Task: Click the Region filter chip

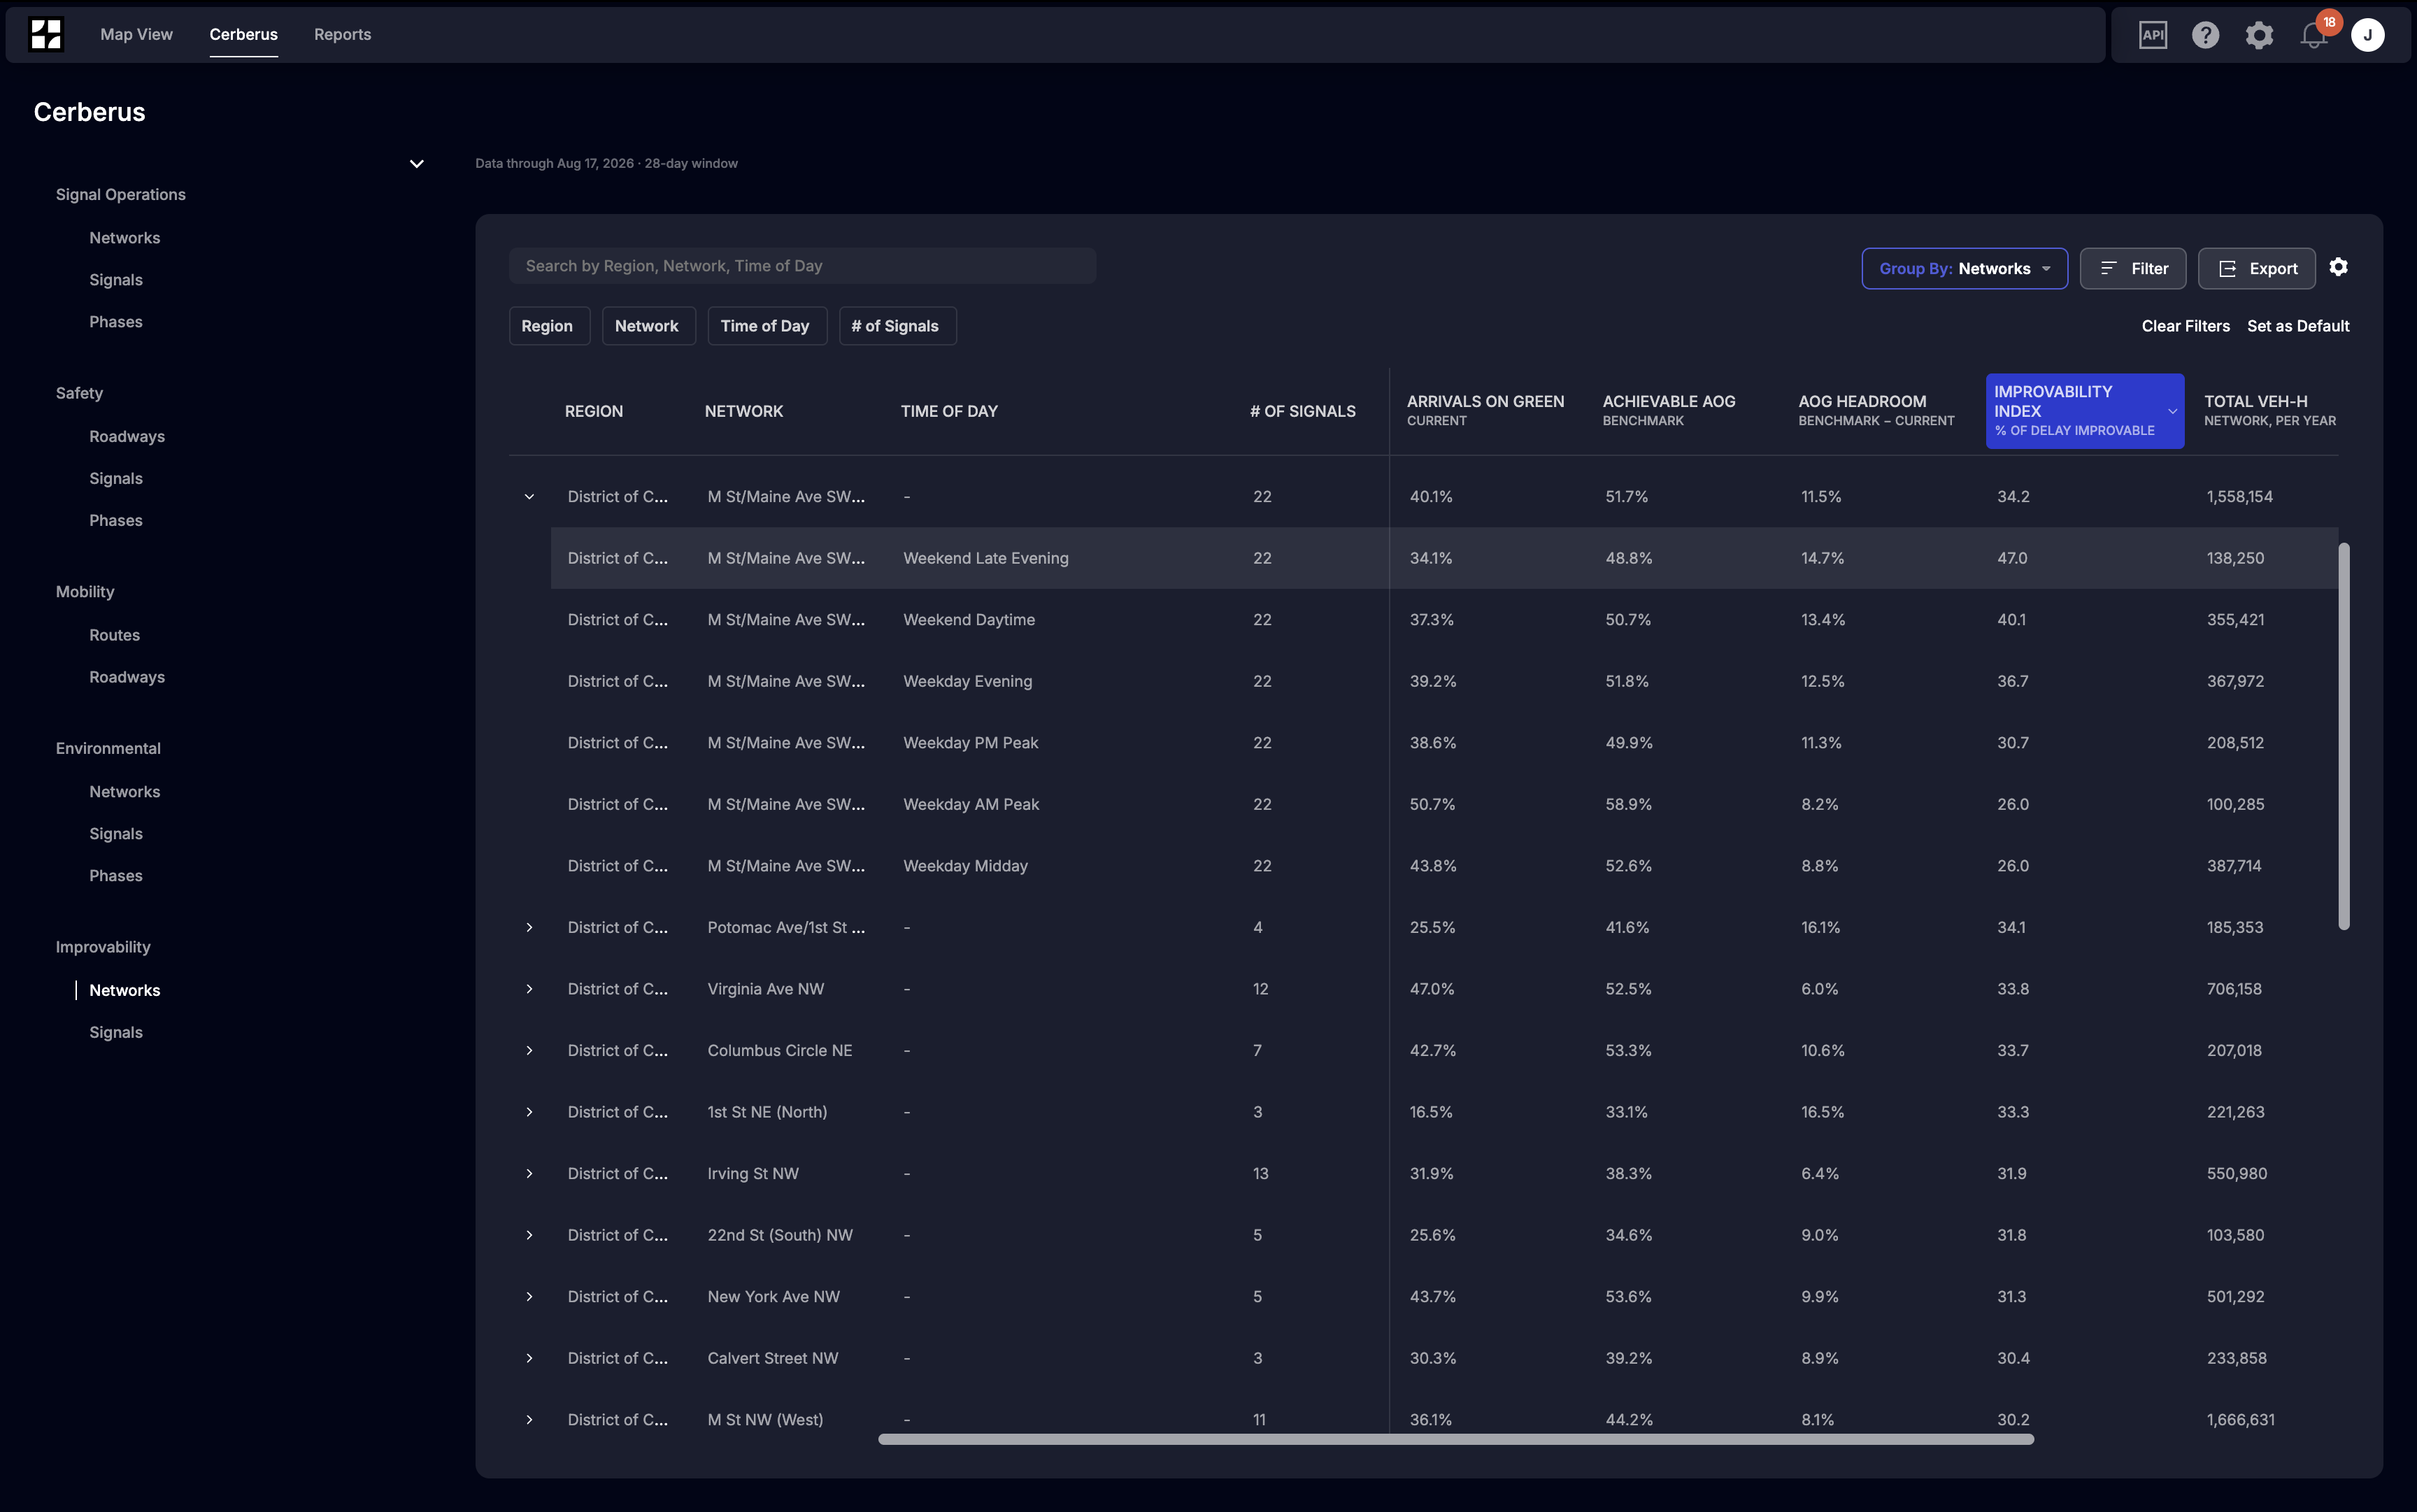Action: pyautogui.click(x=549, y=326)
